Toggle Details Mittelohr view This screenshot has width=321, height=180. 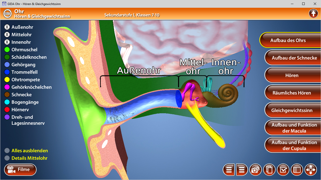pos(7,158)
